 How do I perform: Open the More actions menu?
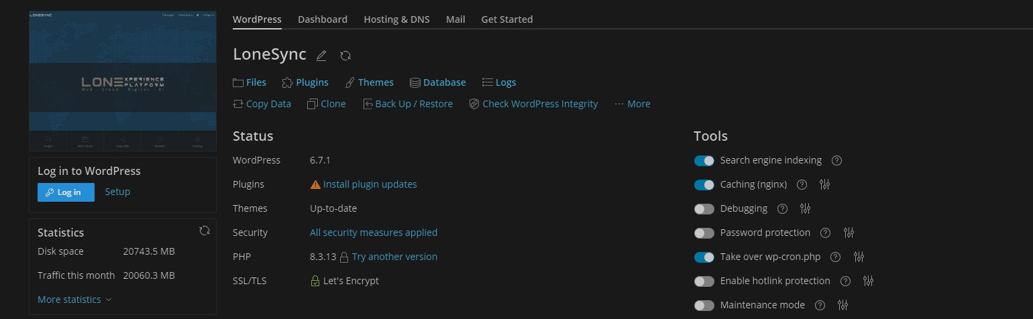[x=633, y=104]
